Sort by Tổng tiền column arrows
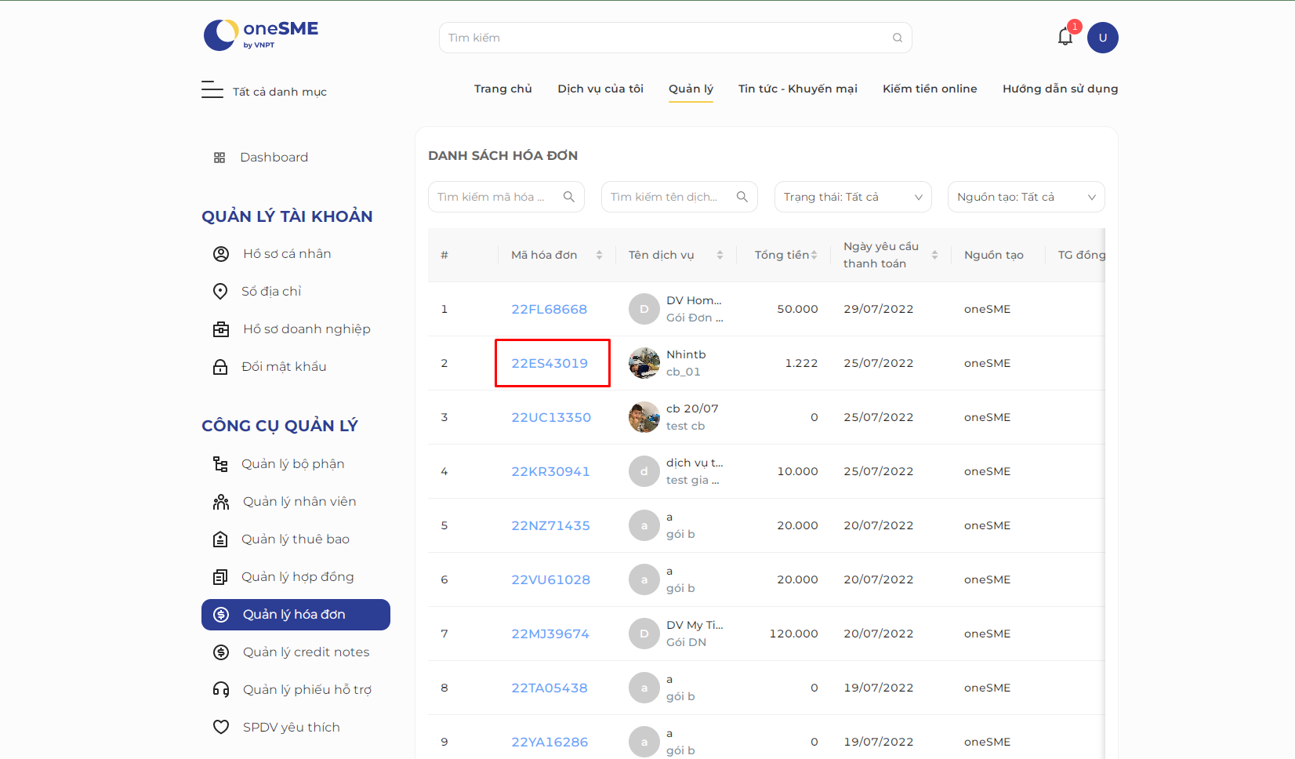 [x=814, y=255]
